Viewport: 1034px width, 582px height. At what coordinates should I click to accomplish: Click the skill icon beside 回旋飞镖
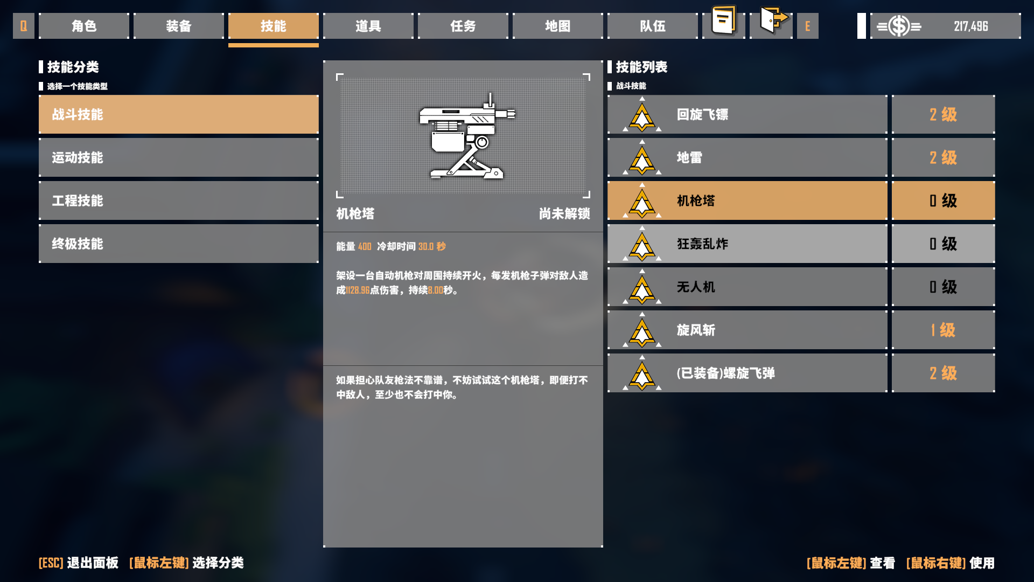click(x=642, y=114)
